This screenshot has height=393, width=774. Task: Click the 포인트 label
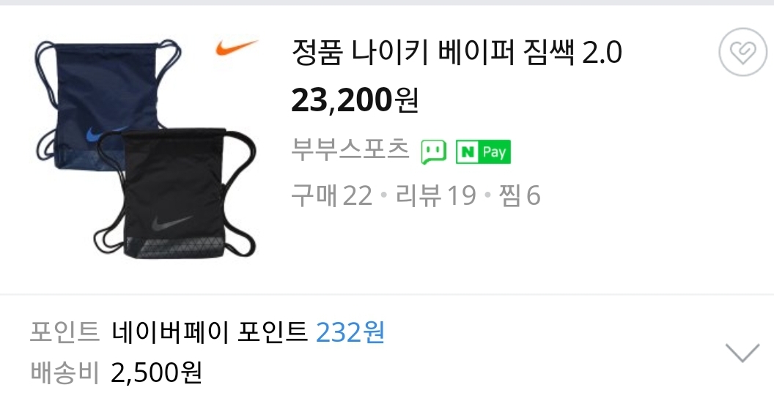64,332
